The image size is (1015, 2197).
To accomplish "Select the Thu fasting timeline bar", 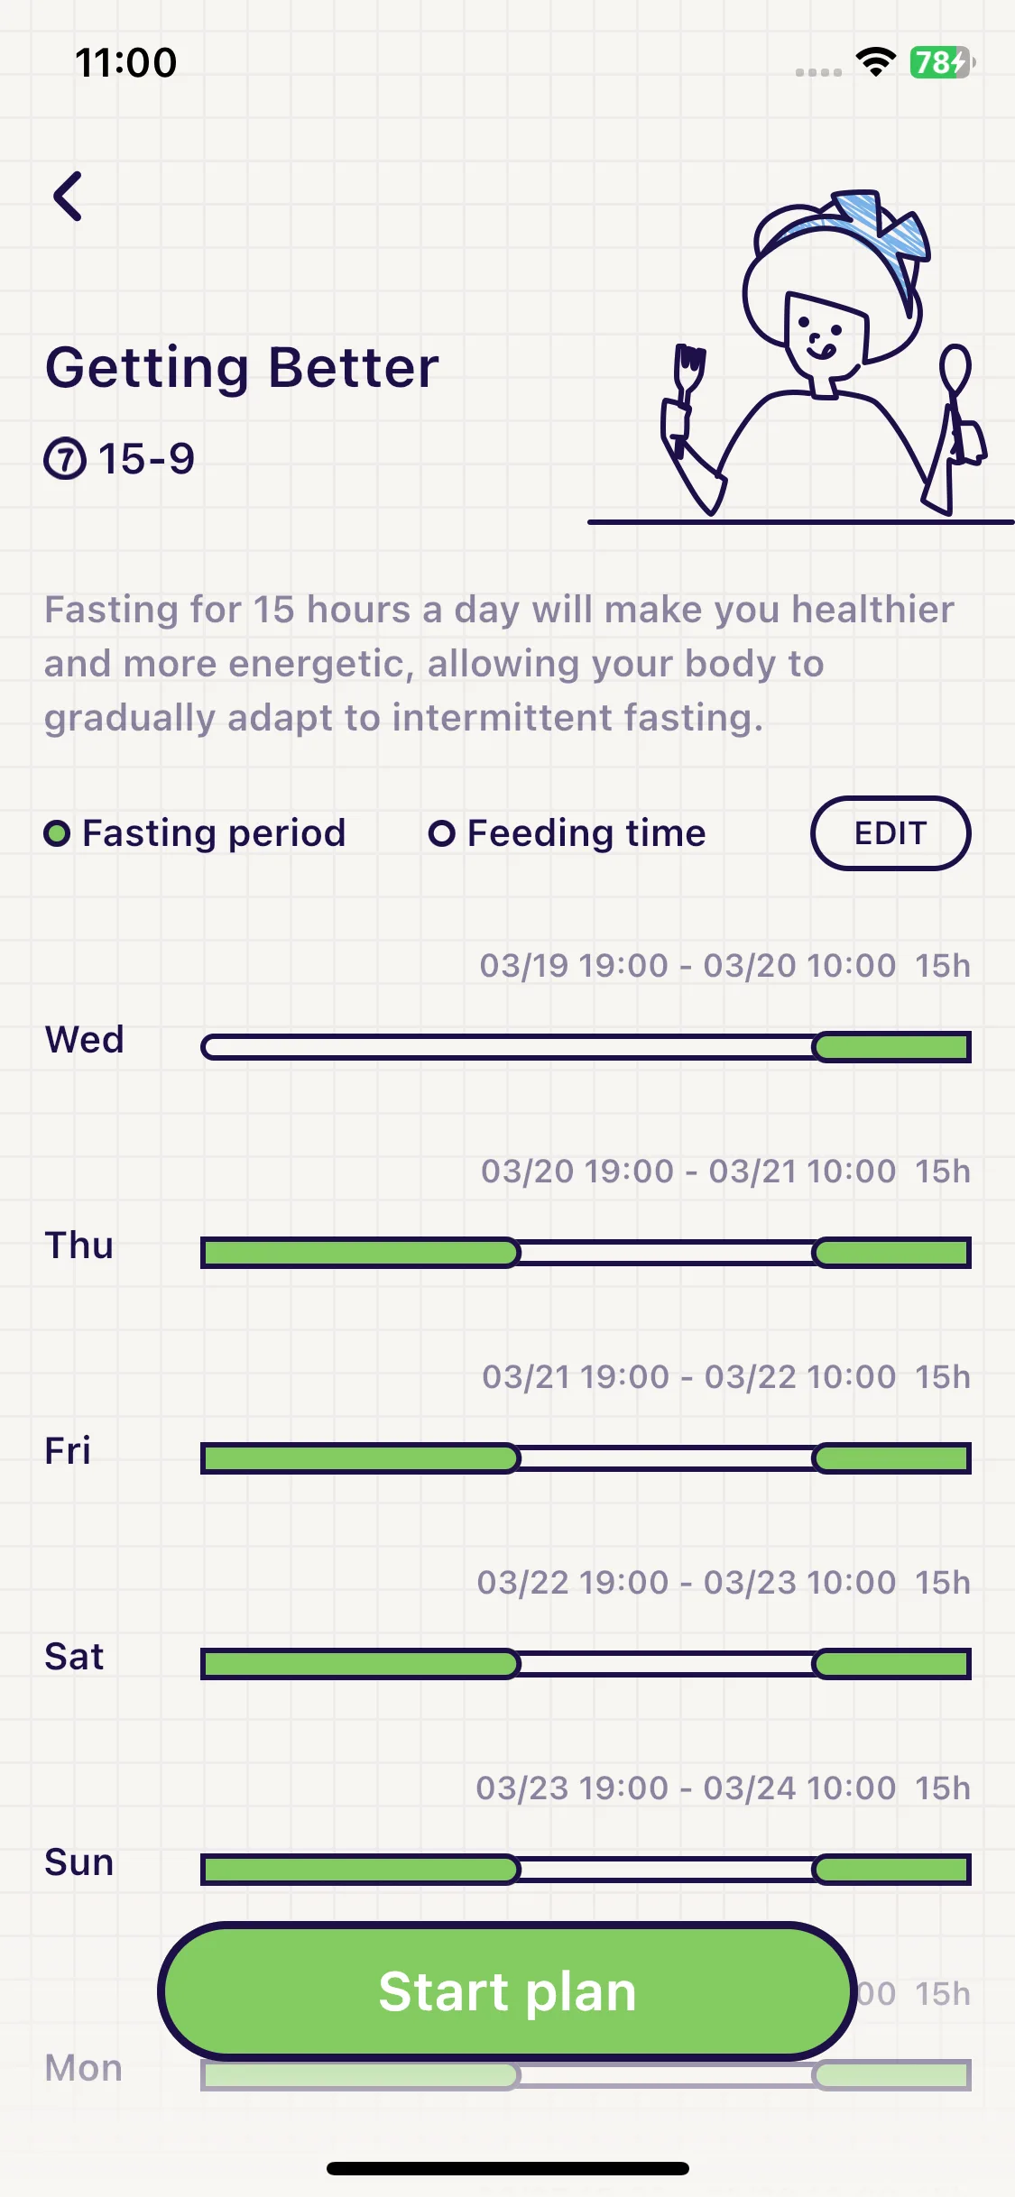I will (586, 1253).
